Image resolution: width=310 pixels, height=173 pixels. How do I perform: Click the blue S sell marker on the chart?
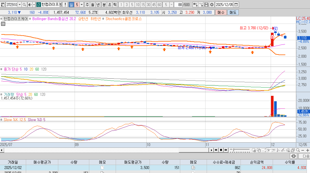pos(275,29)
